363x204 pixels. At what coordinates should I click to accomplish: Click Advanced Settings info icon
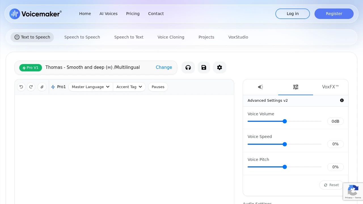coord(342,100)
